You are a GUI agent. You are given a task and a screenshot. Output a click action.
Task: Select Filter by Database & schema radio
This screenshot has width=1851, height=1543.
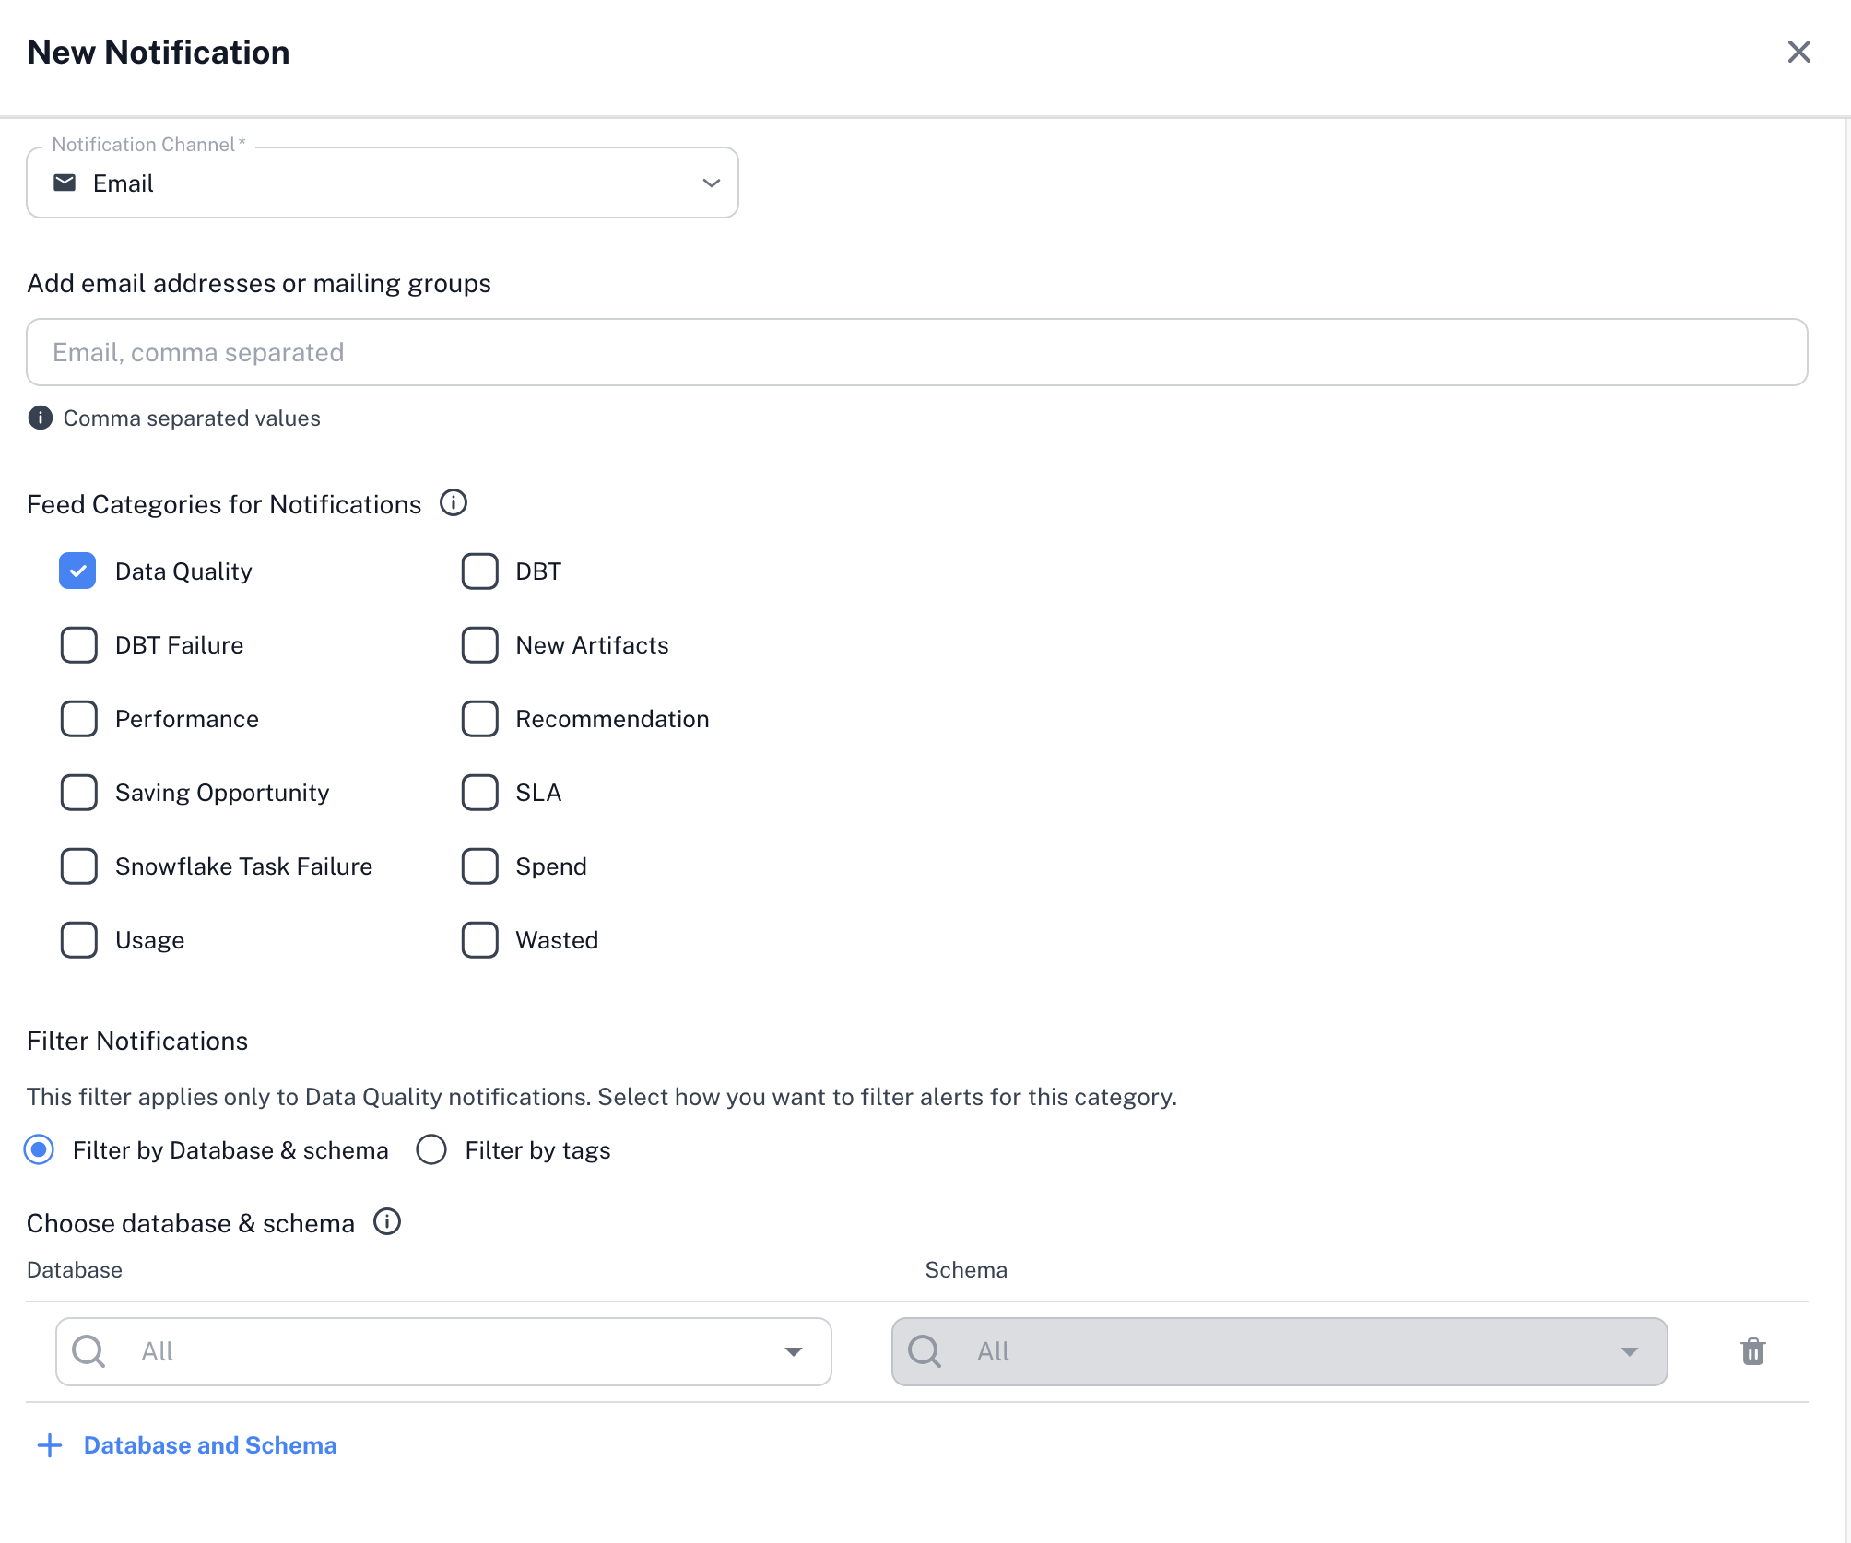40,1150
